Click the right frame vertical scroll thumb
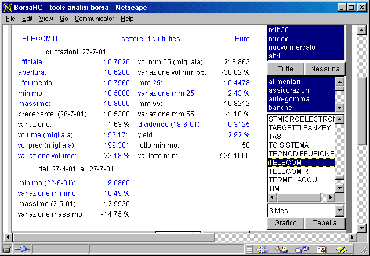Viewport: 370px width, 256px height. [x=362, y=111]
